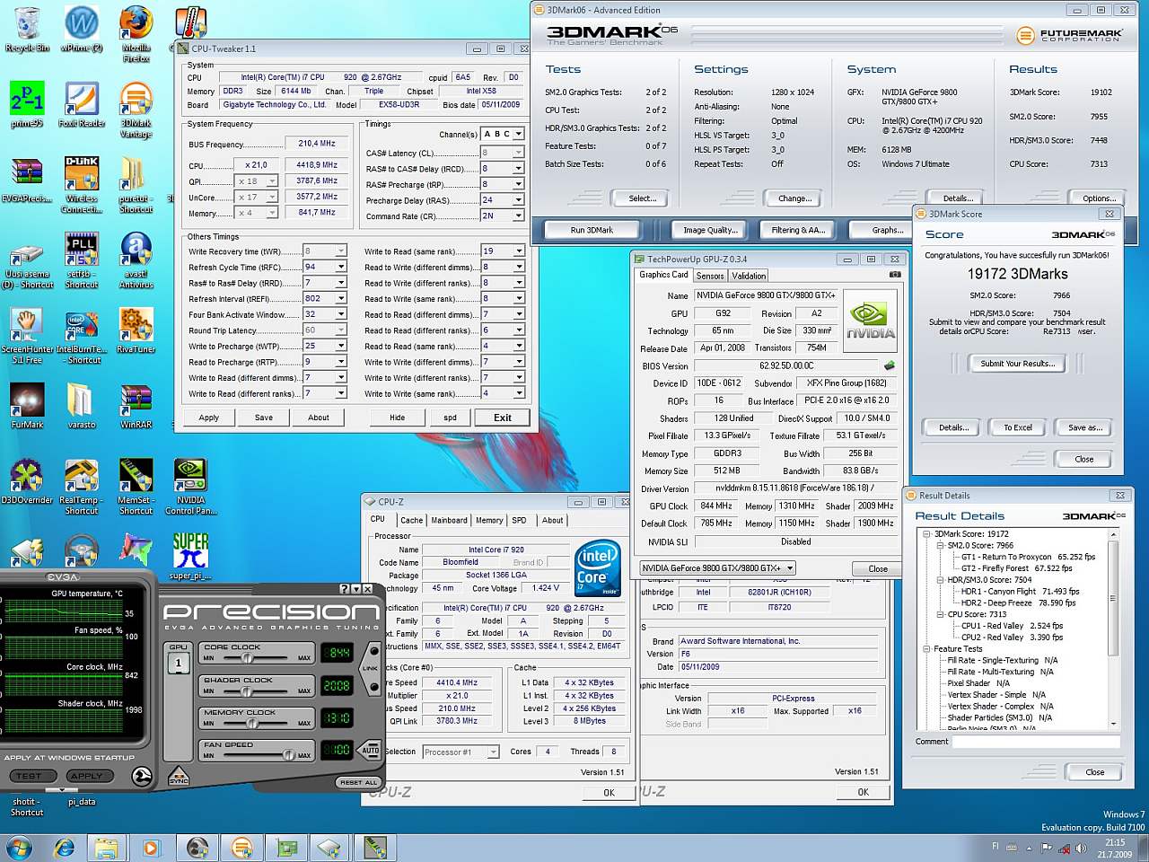
Task: Open the IntelBurnTest shortcut icon
Action: pyautogui.click(x=82, y=336)
